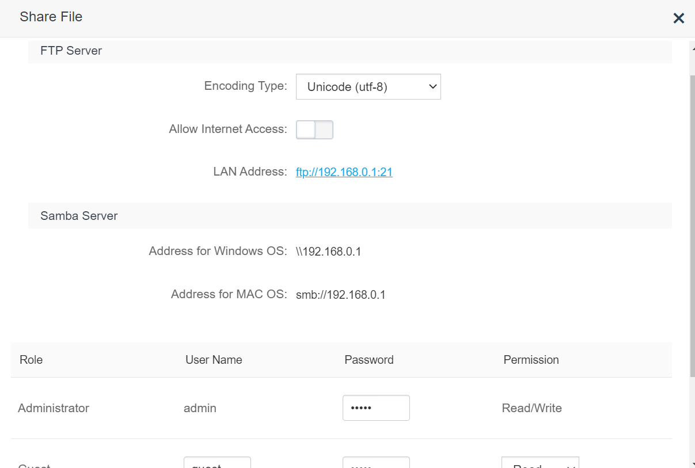Select the MAC OS address smb://192.168.0.1 text
Screen dimensions: 695x468
[x=340, y=295]
